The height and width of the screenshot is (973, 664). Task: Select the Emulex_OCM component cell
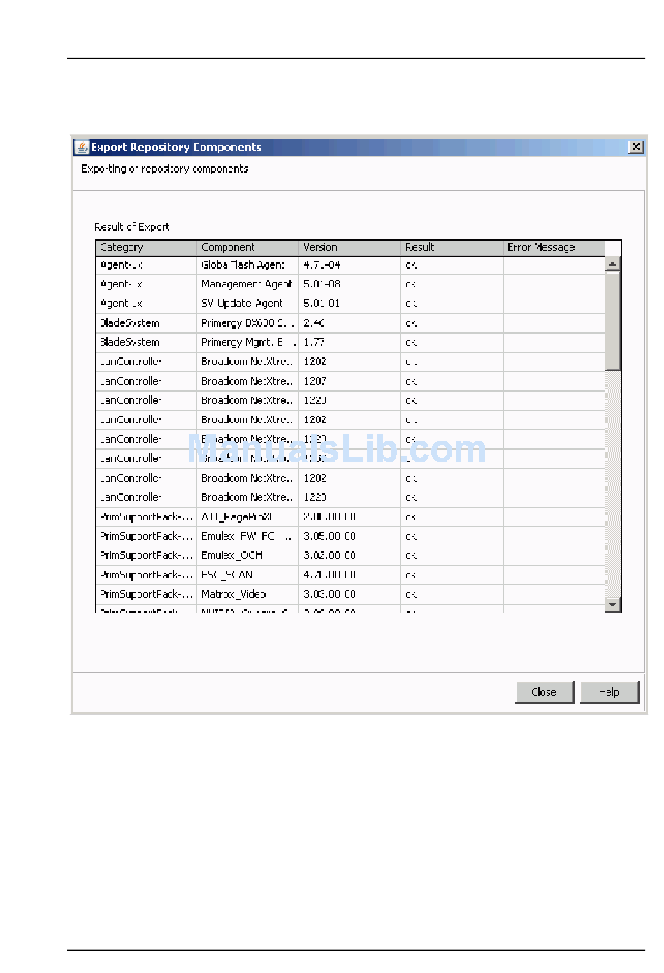(247, 555)
